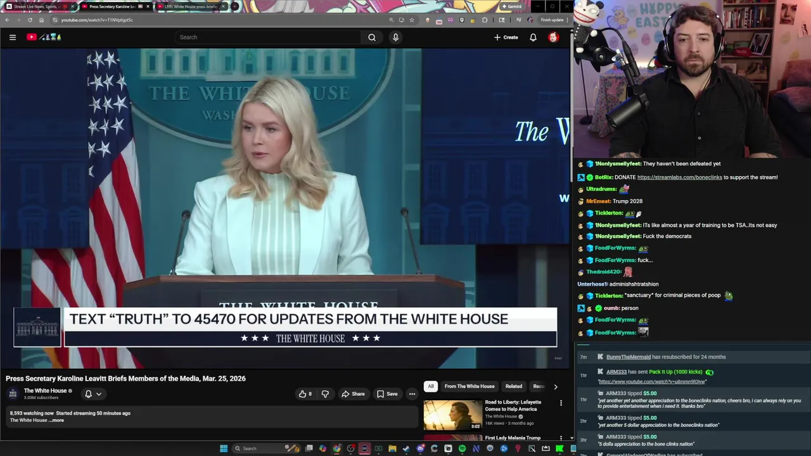The image size is (811, 456).
Task: Open the browser home page button
Action: 41,20
